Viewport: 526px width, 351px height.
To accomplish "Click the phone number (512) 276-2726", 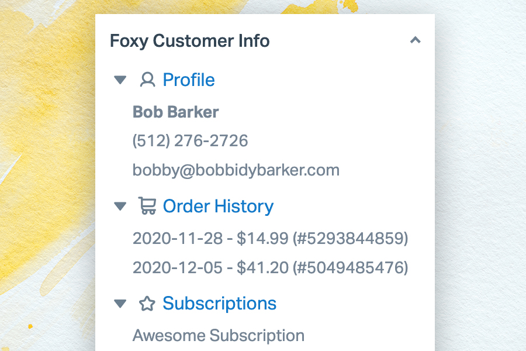I will (x=190, y=141).
